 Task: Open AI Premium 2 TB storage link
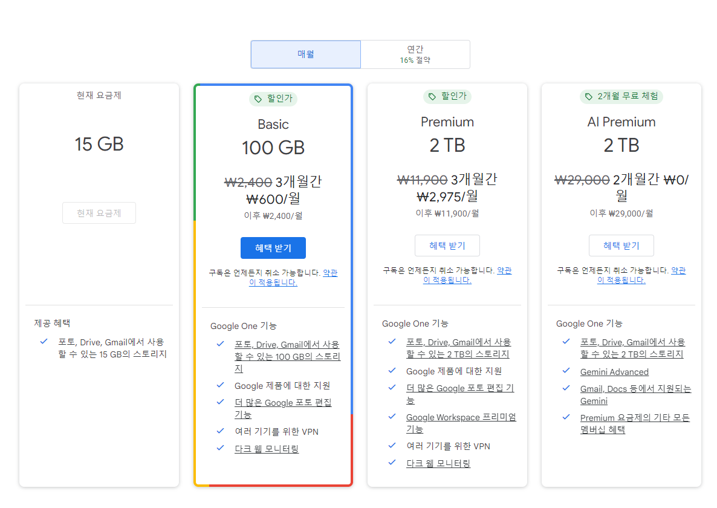632,348
